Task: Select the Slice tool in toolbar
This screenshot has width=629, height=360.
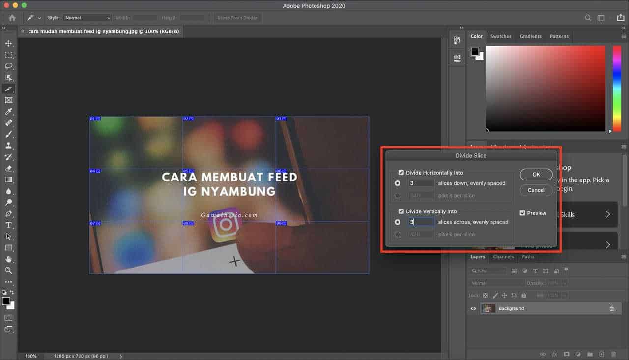Action: (8, 89)
